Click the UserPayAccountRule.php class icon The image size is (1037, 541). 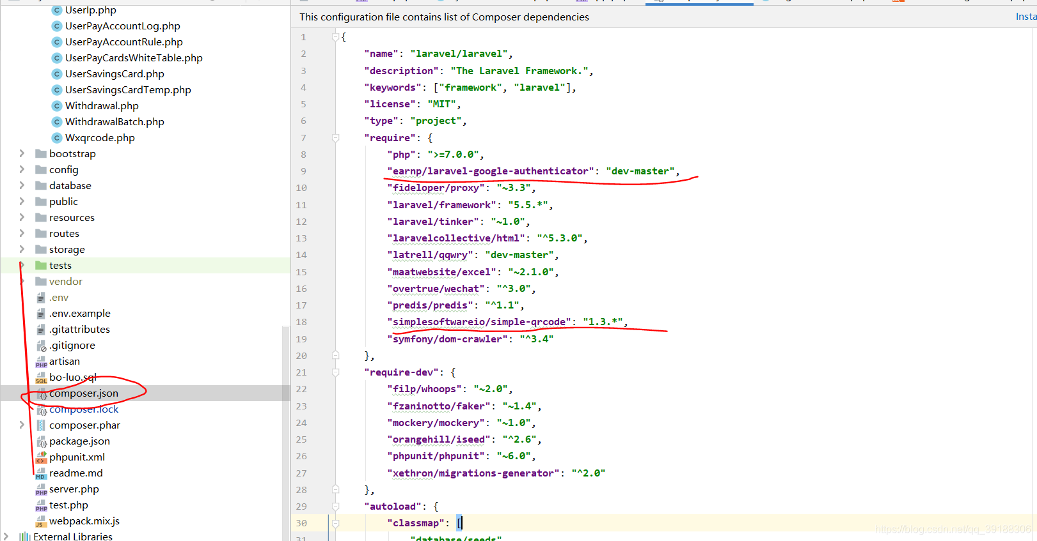pyautogui.click(x=57, y=42)
